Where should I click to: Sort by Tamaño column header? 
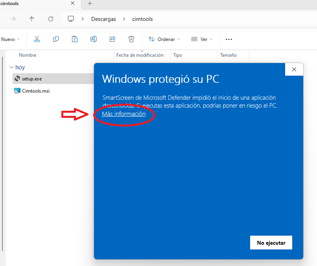point(229,55)
